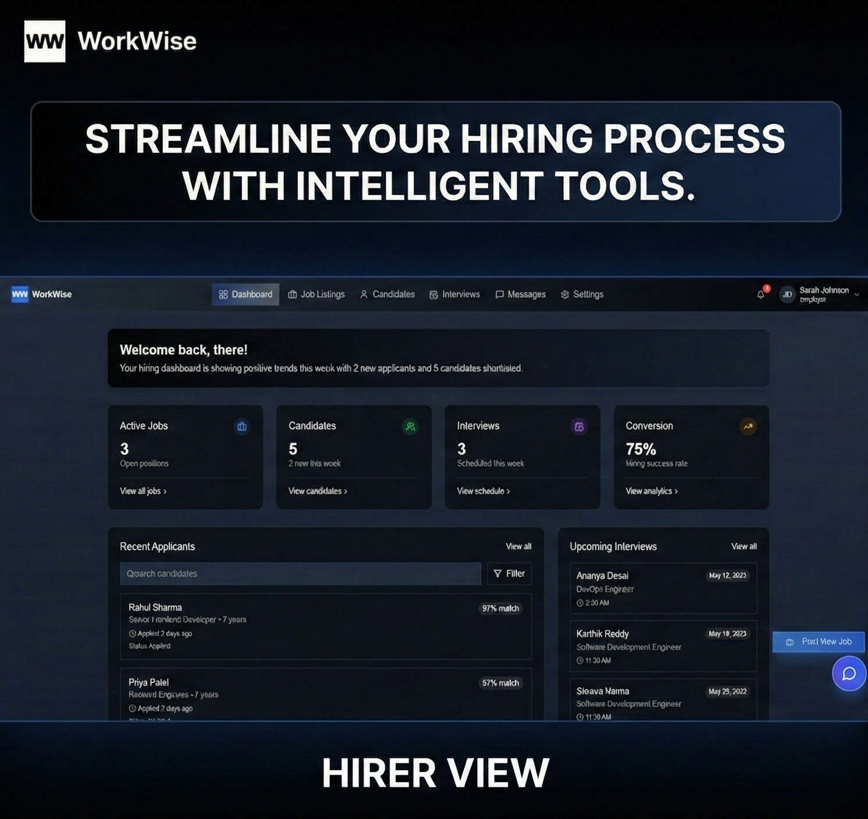
Task: Open the Interviews tab
Action: [454, 294]
